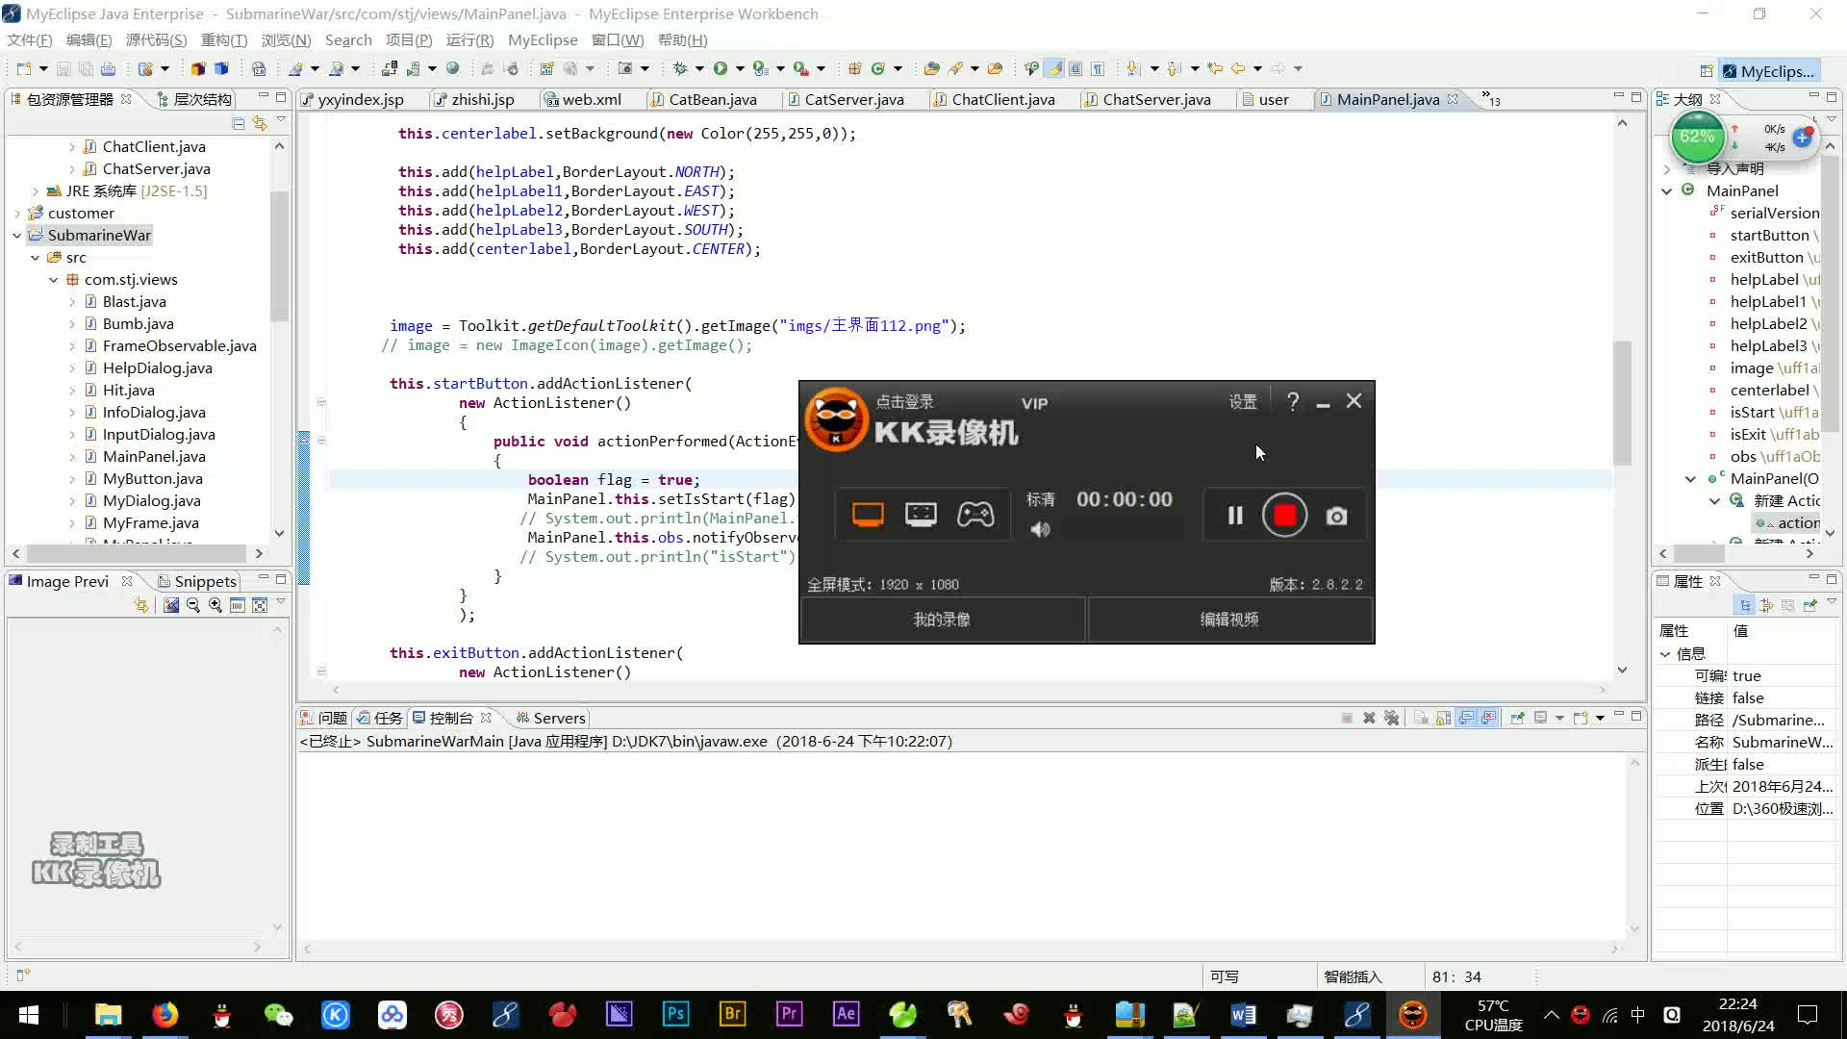Click the game controller capture icon

[976, 515]
